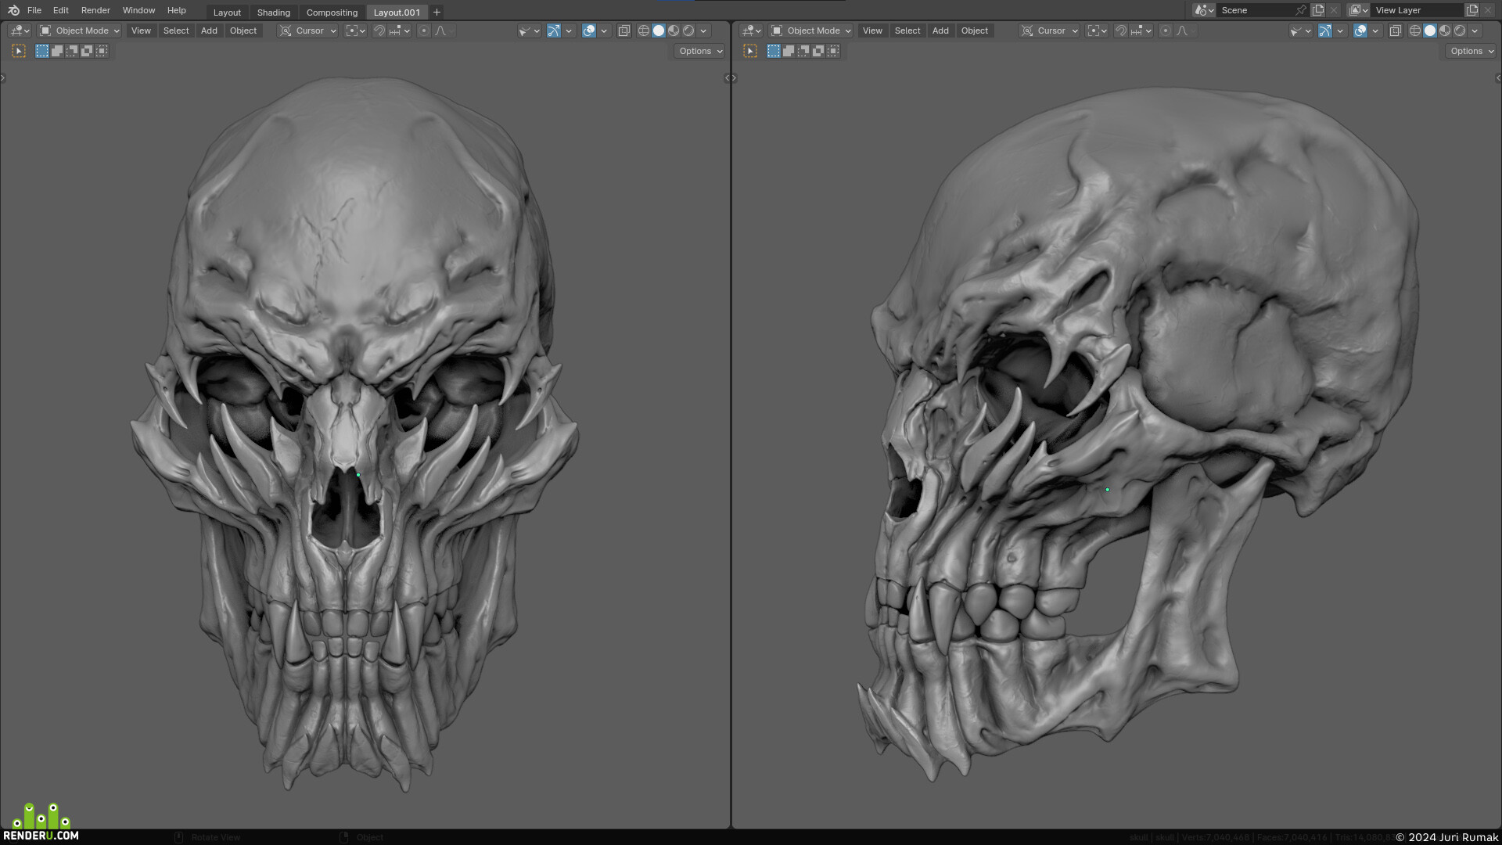Select wireframe shading in left viewport
Screen dimensions: 1502x845
click(644, 31)
